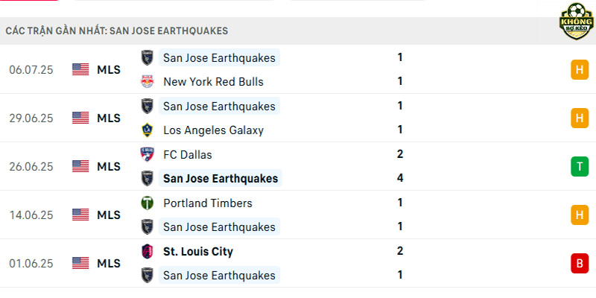Select the MLS label in the 14.06.25 row
The height and width of the screenshot is (298, 596).
point(109,215)
